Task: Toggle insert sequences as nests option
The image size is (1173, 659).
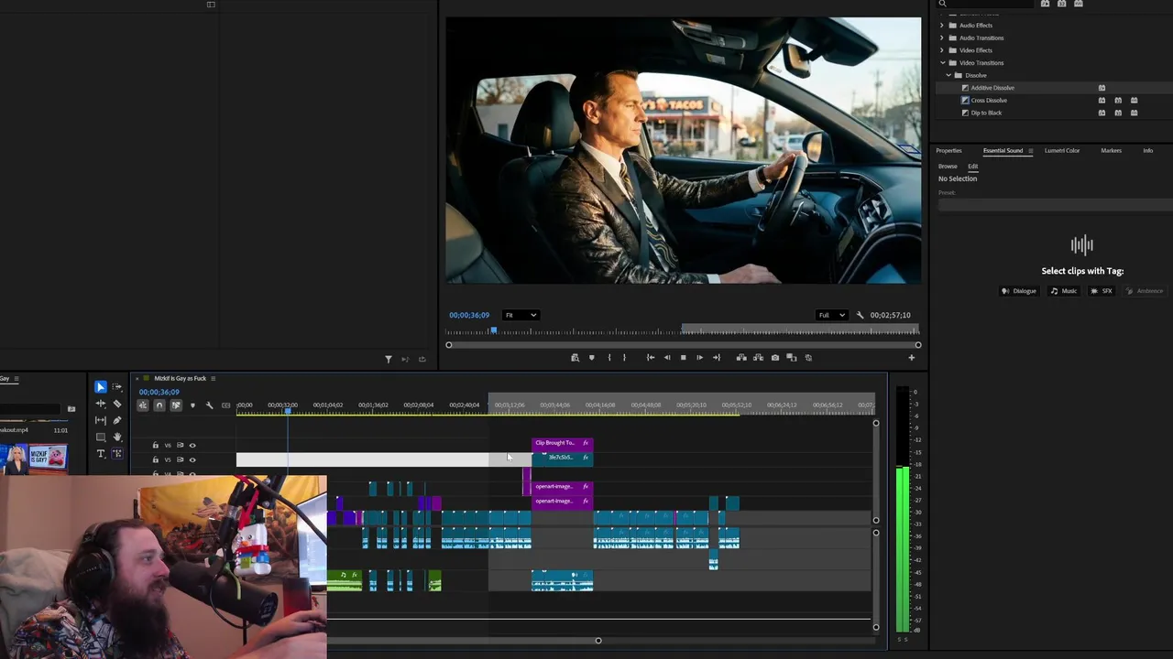Action: (x=143, y=405)
